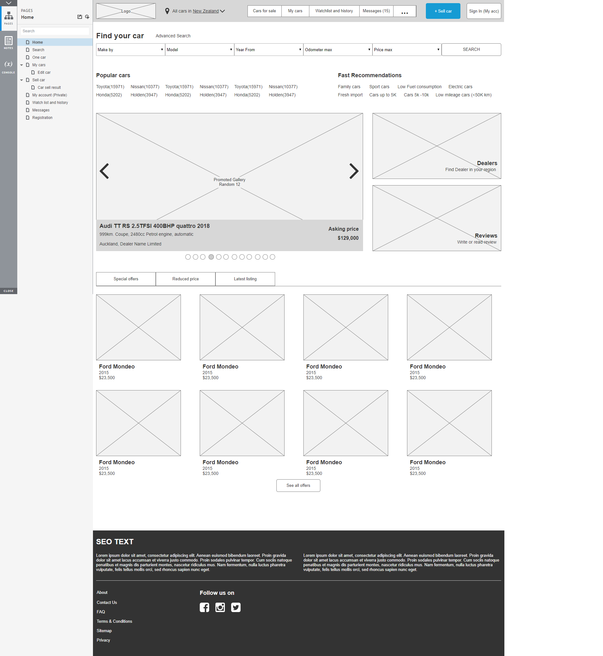Open the Price max dropdown

tap(407, 50)
